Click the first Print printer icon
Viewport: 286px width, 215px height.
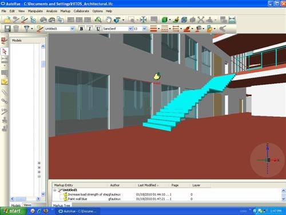(43, 19)
